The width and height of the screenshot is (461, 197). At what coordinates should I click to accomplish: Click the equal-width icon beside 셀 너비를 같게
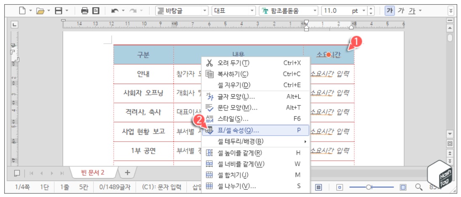(209, 164)
